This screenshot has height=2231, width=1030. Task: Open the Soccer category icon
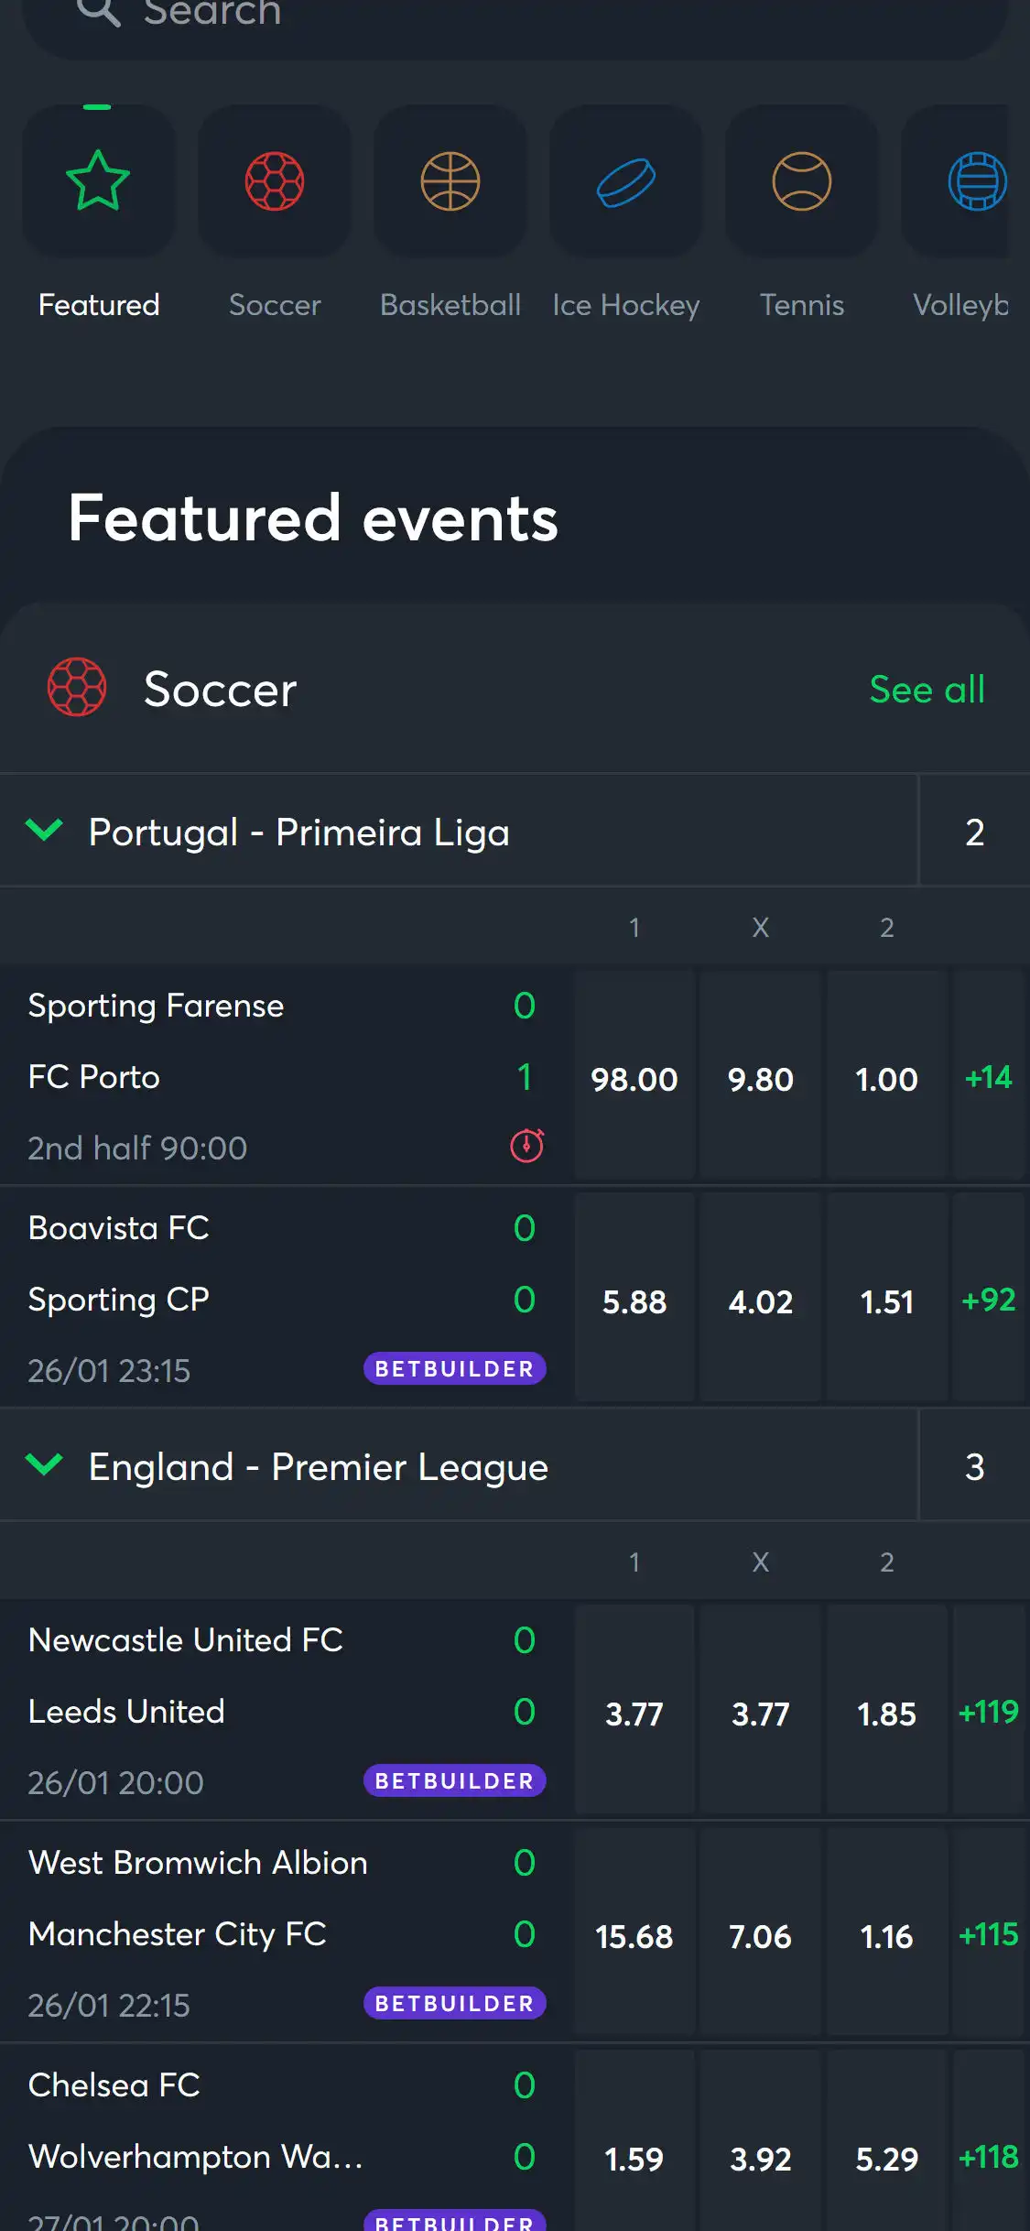tap(275, 181)
